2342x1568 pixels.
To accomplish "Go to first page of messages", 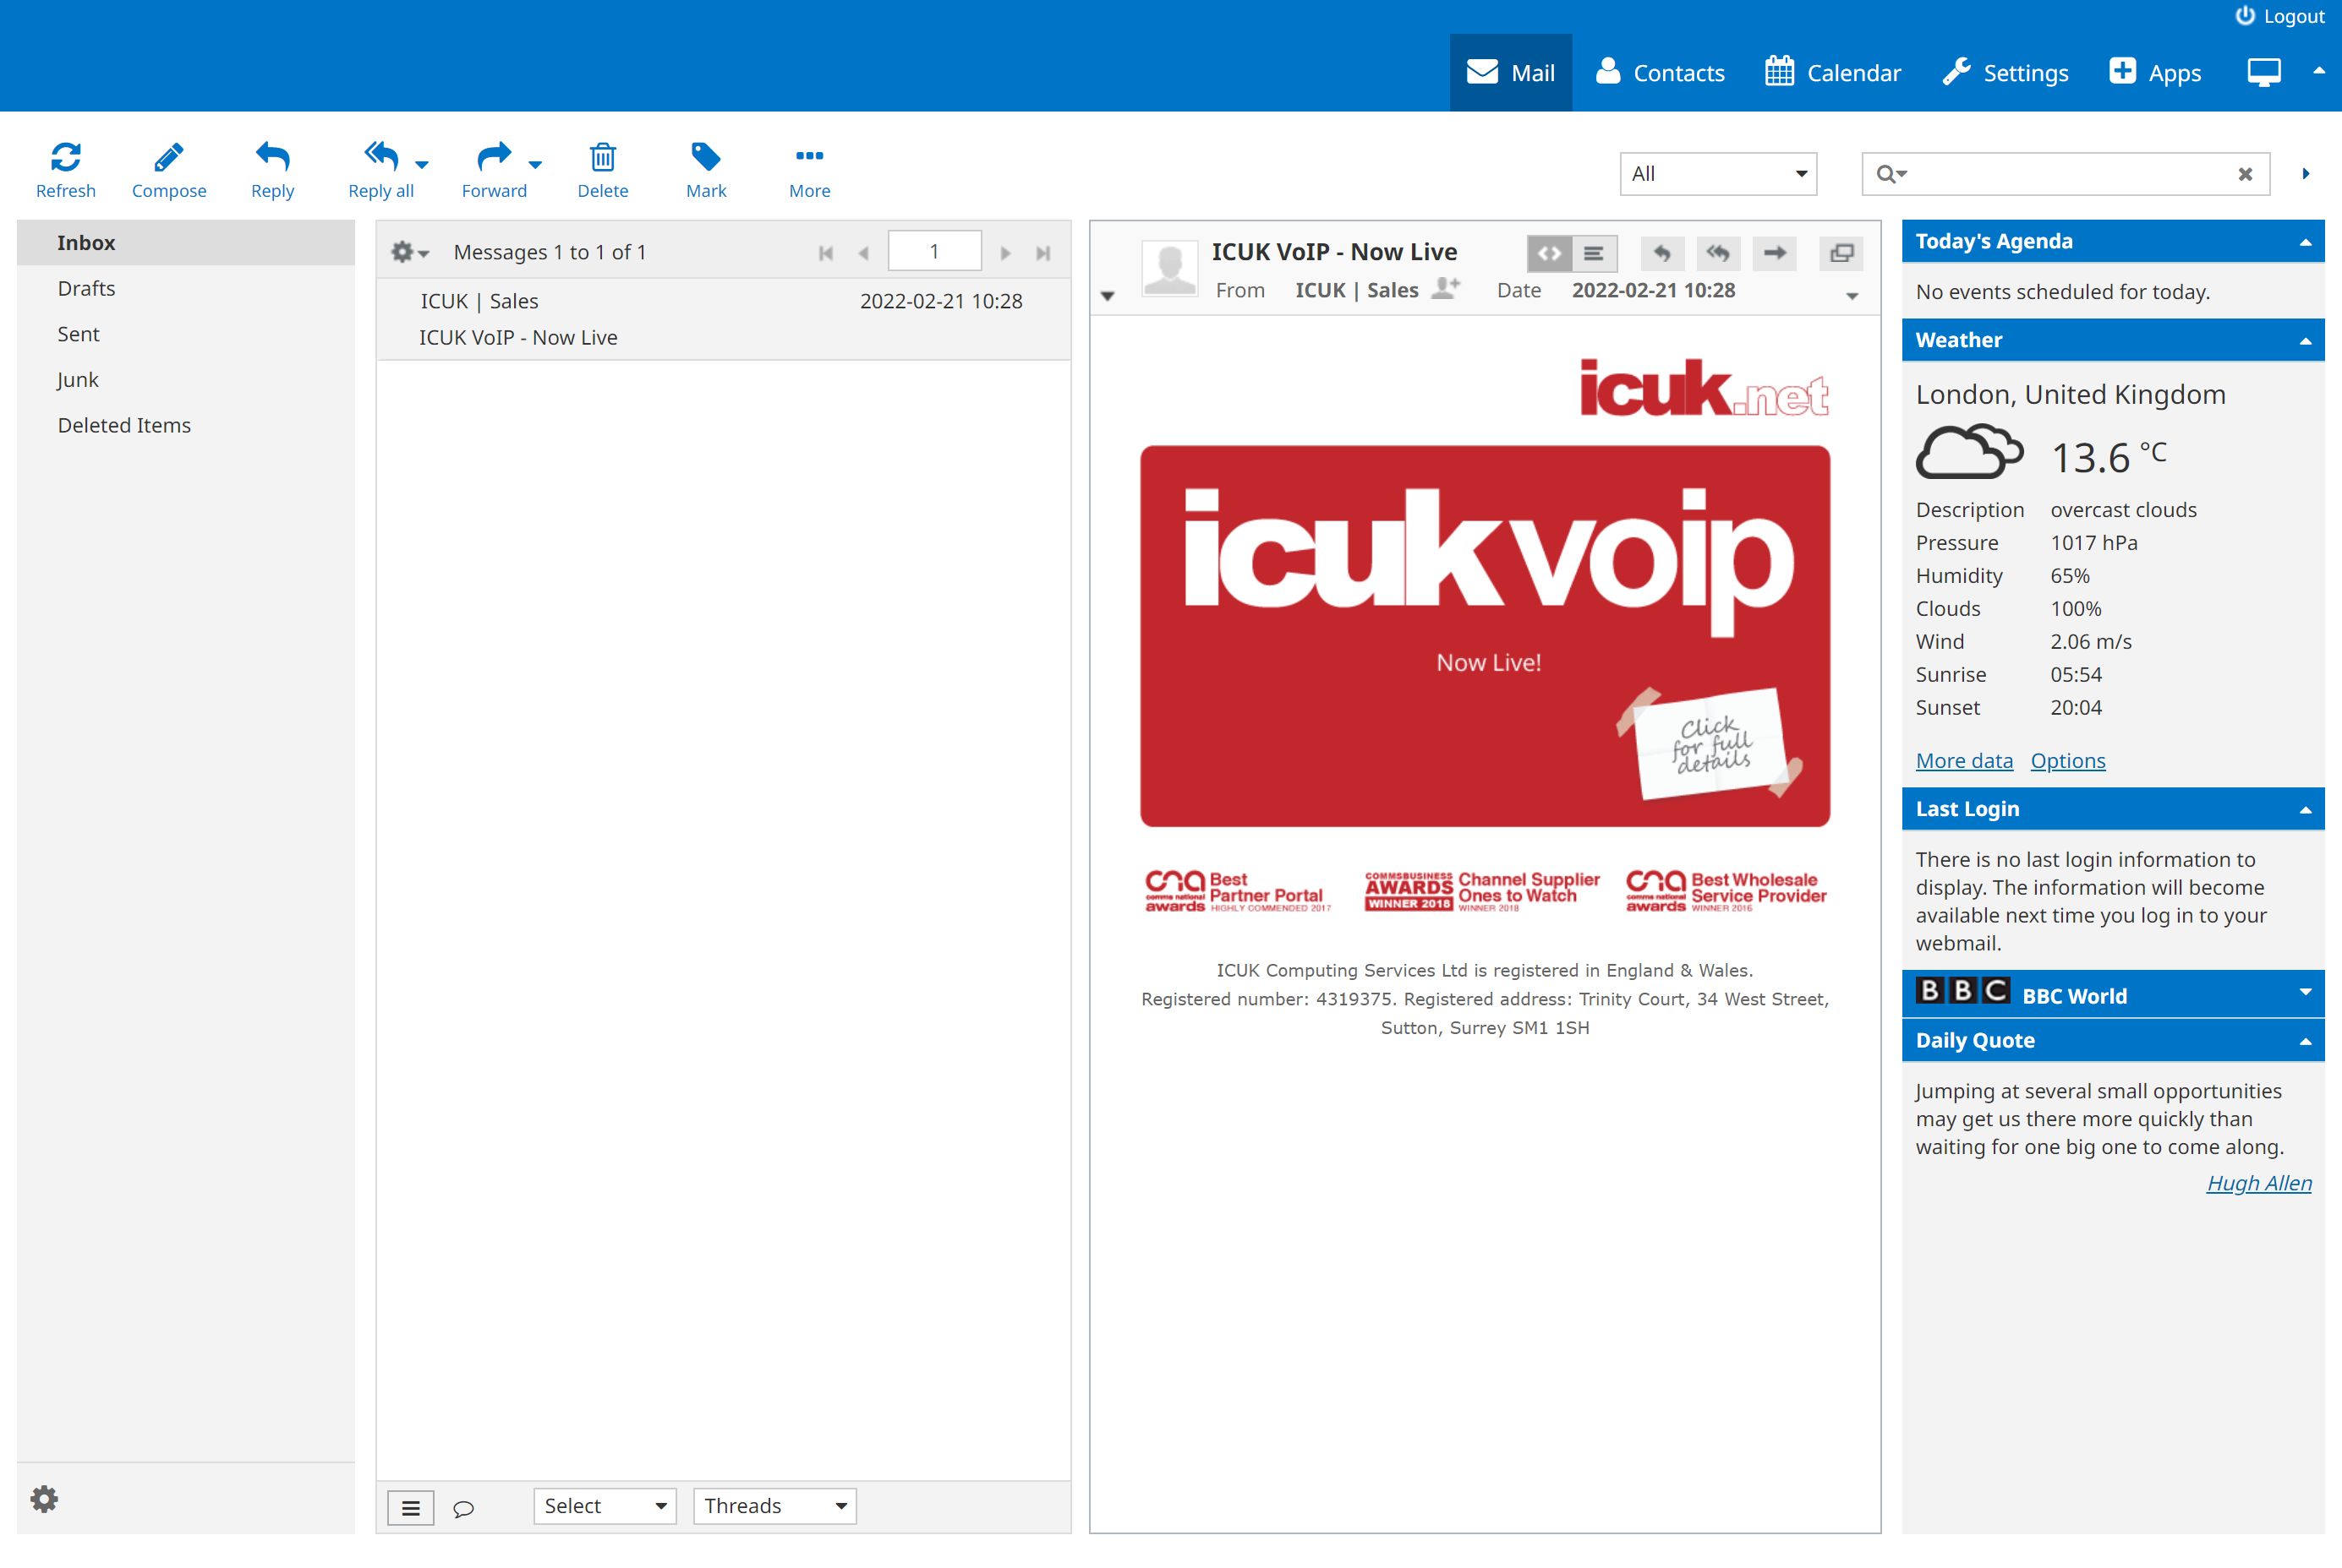I will pyautogui.click(x=826, y=253).
